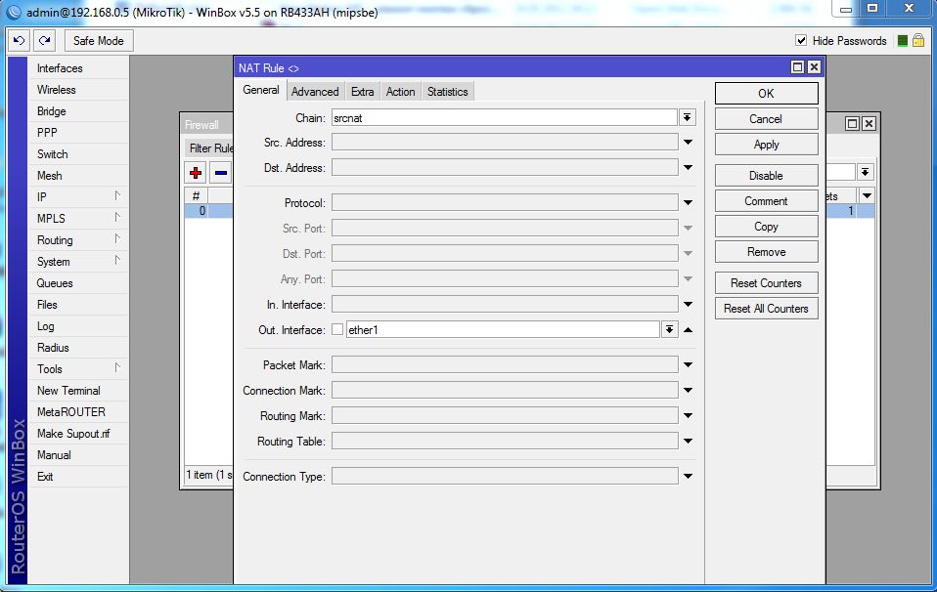Open the Out. Interface ether1 dropdown
Screen dimensions: 937x592
669,330
